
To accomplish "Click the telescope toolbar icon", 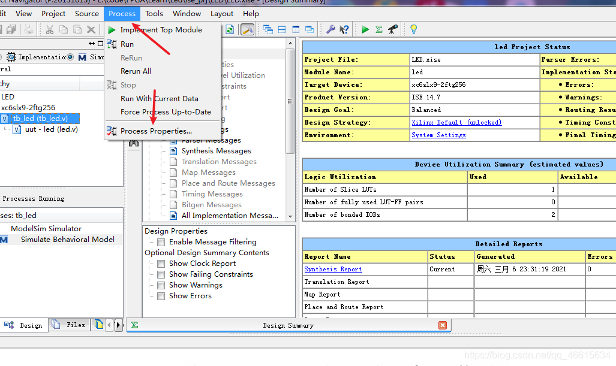I will (393, 29).
